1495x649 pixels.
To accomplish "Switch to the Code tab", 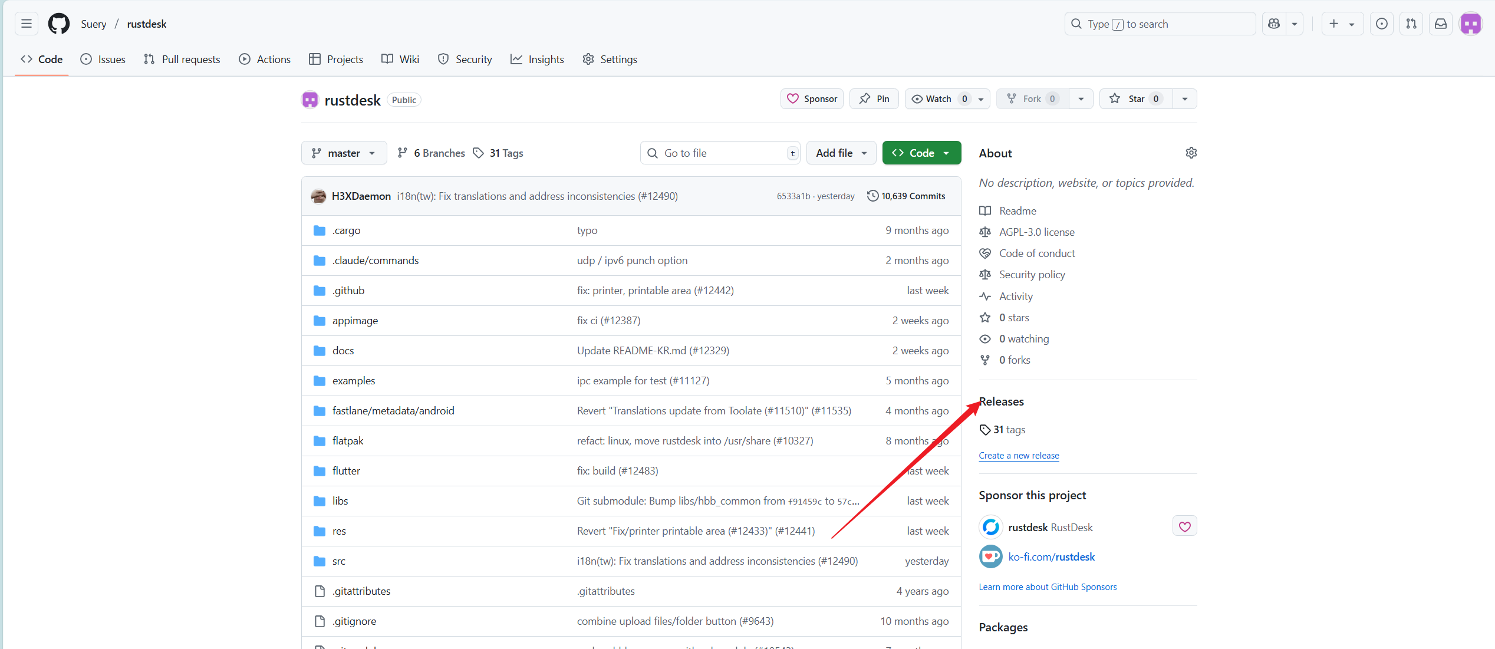I will coord(42,59).
